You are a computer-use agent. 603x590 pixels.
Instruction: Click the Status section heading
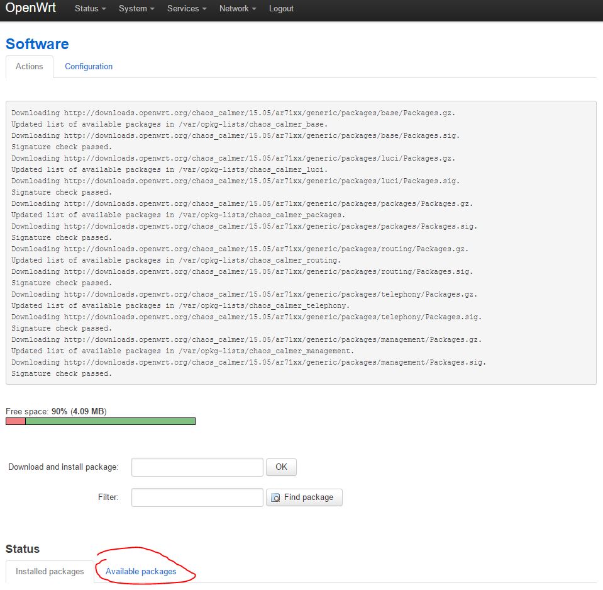click(23, 549)
